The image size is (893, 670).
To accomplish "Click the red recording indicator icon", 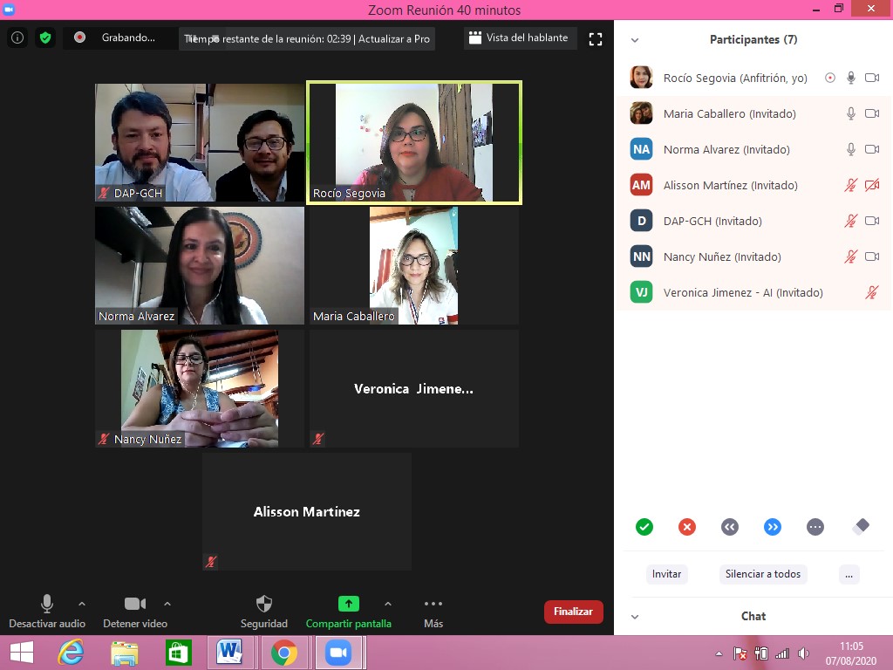I will click(x=79, y=37).
